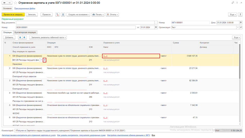Open the Дт/Кт postings view icon
Viewport: 245px width, 138px height.
(57, 15)
